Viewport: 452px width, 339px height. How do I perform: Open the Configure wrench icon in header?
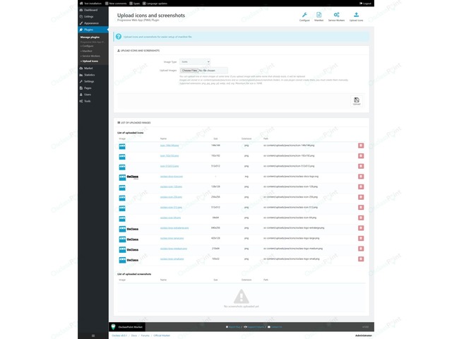point(304,17)
